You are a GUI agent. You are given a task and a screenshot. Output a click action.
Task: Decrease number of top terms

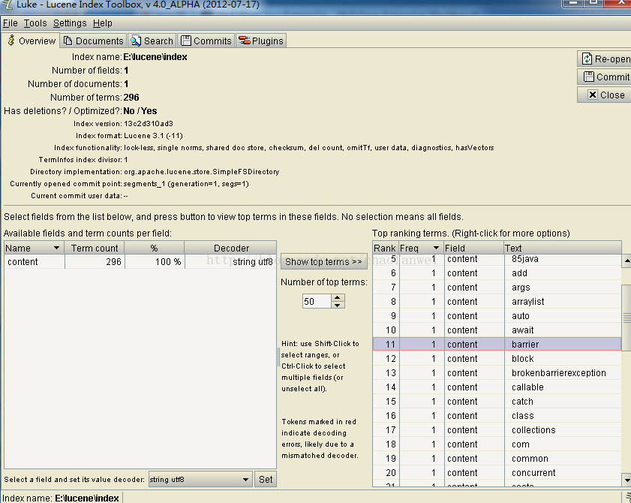pos(338,305)
